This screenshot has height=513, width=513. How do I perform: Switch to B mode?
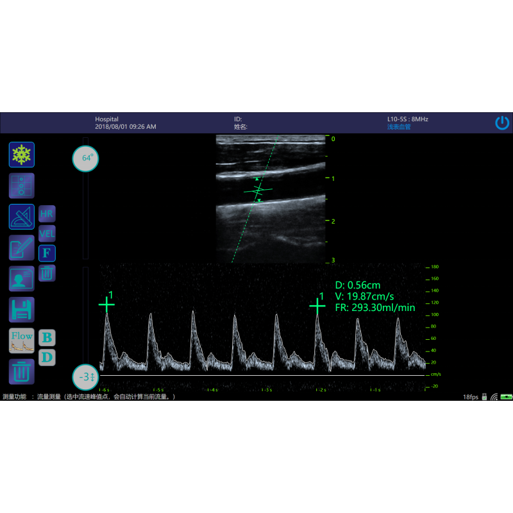(x=46, y=338)
